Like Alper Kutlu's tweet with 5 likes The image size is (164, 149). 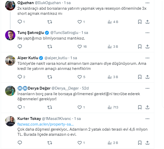(80, 77)
